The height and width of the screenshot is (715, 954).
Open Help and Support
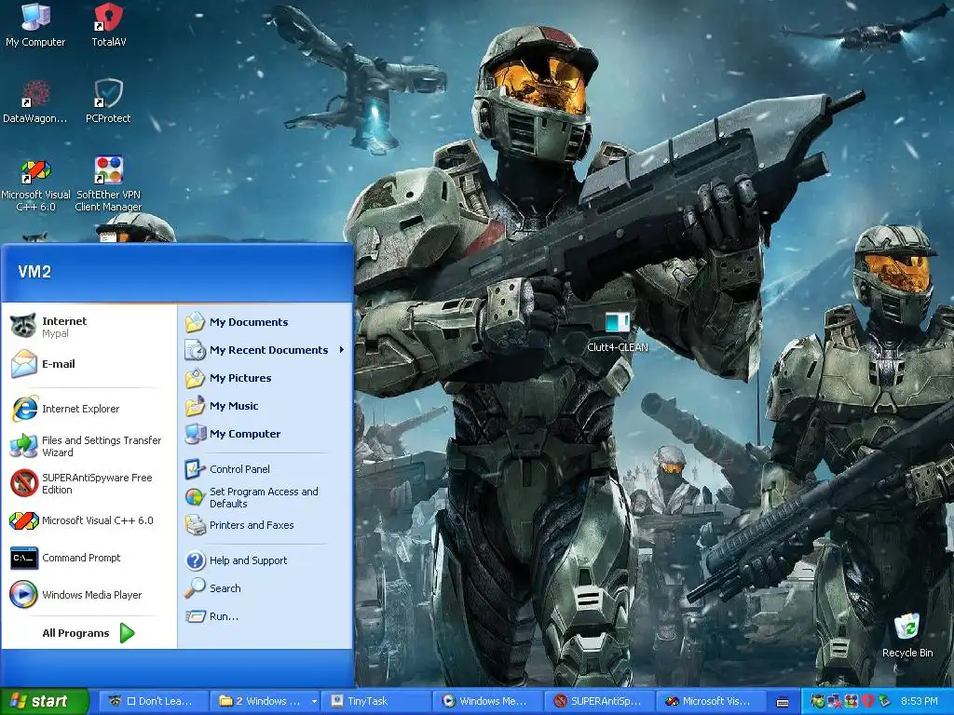pyautogui.click(x=266, y=560)
